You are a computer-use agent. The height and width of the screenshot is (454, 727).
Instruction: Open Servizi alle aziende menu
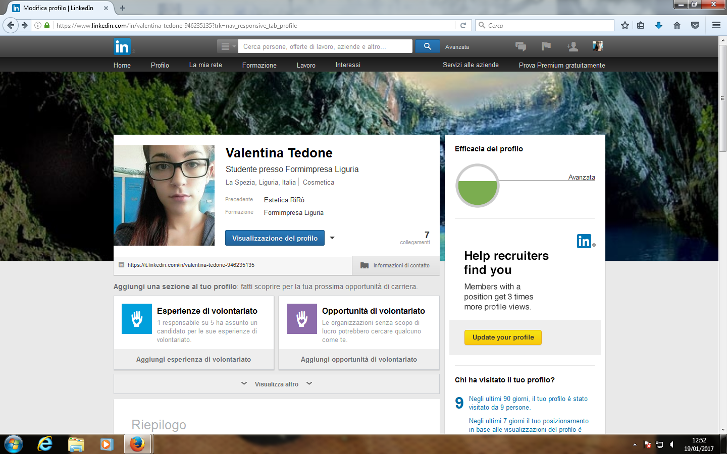pyautogui.click(x=471, y=65)
